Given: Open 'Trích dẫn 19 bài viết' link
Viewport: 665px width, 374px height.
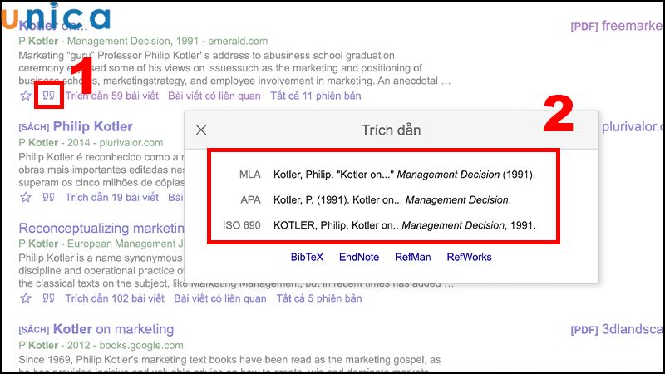Looking at the screenshot, I should [x=112, y=197].
